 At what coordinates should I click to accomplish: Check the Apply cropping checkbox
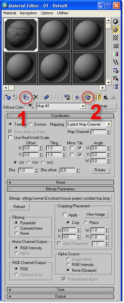point(65,215)
